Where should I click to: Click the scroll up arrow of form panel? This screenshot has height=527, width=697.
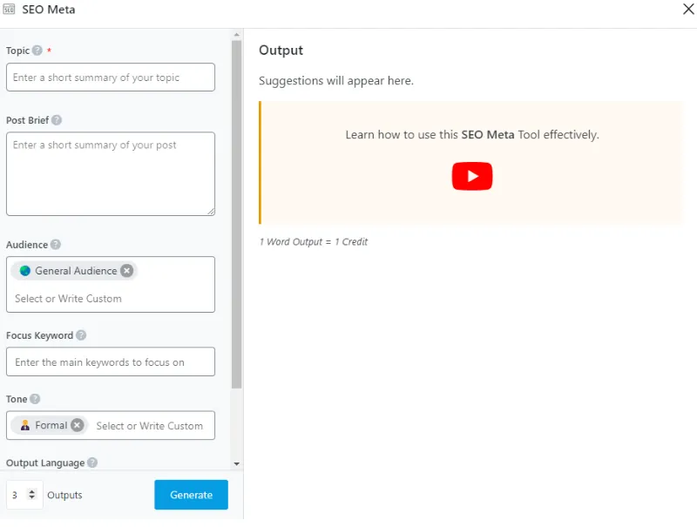click(x=236, y=36)
